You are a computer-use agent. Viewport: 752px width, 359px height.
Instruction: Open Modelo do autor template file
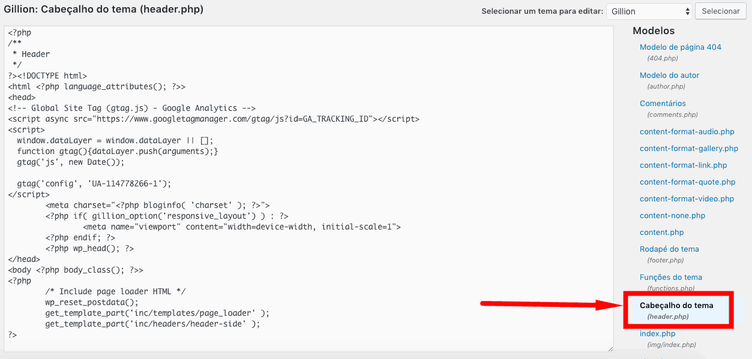click(669, 75)
